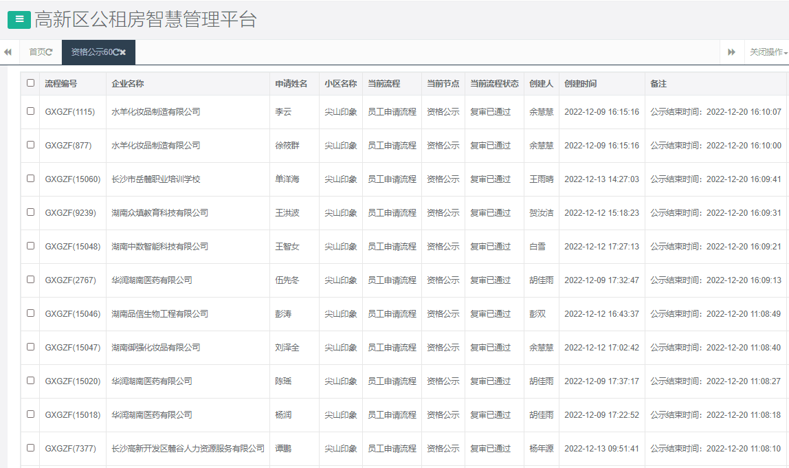Check the checkbox for row GXGZF(15060)
789x468 pixels.
click(x=30, y=179)
